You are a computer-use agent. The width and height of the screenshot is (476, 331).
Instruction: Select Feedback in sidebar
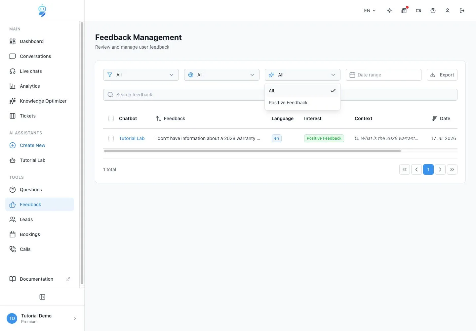(40, 205)
